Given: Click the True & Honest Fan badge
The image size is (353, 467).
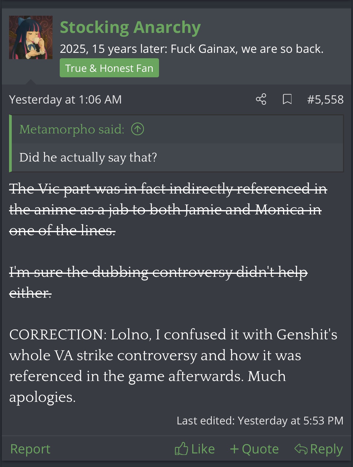Looking at the screenshot, I should [109, 68].
